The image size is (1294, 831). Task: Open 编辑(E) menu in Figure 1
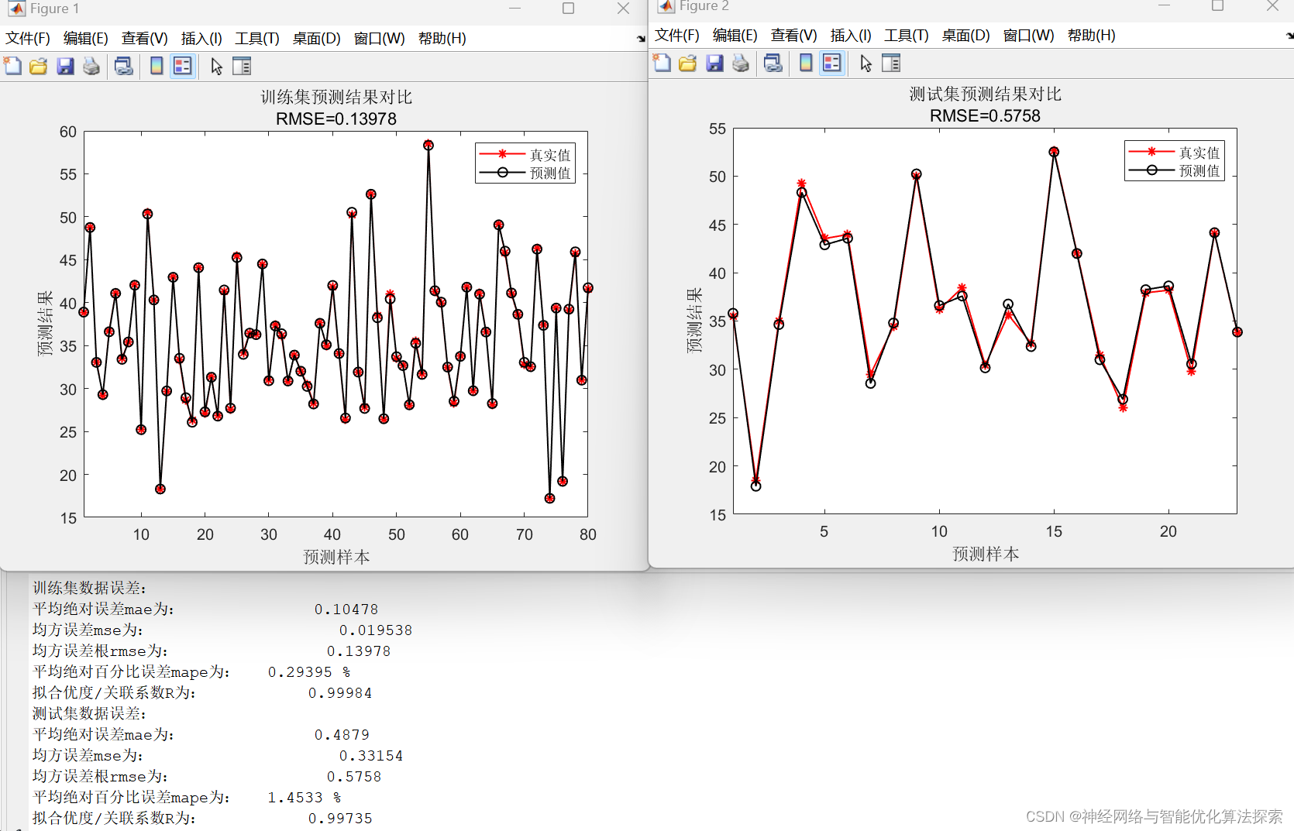pyautogui.click(x=85, y=39)
